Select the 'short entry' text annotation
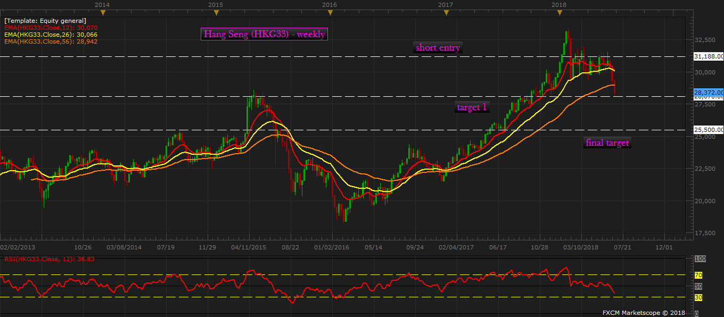This screenshot has width=724, height=317. [438, 48]
